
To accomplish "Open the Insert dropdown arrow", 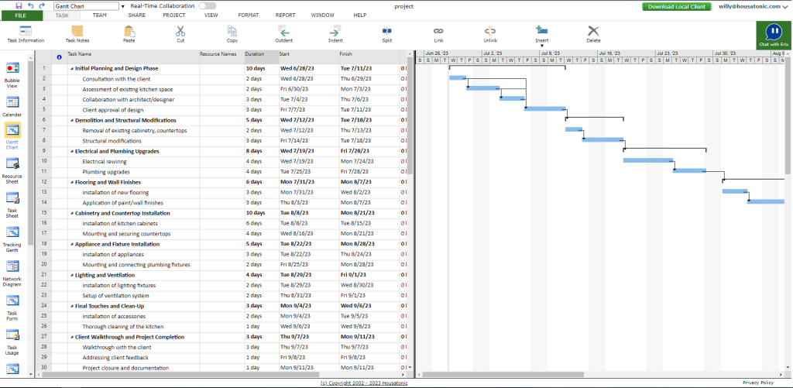I will click(x=542, y=46).
